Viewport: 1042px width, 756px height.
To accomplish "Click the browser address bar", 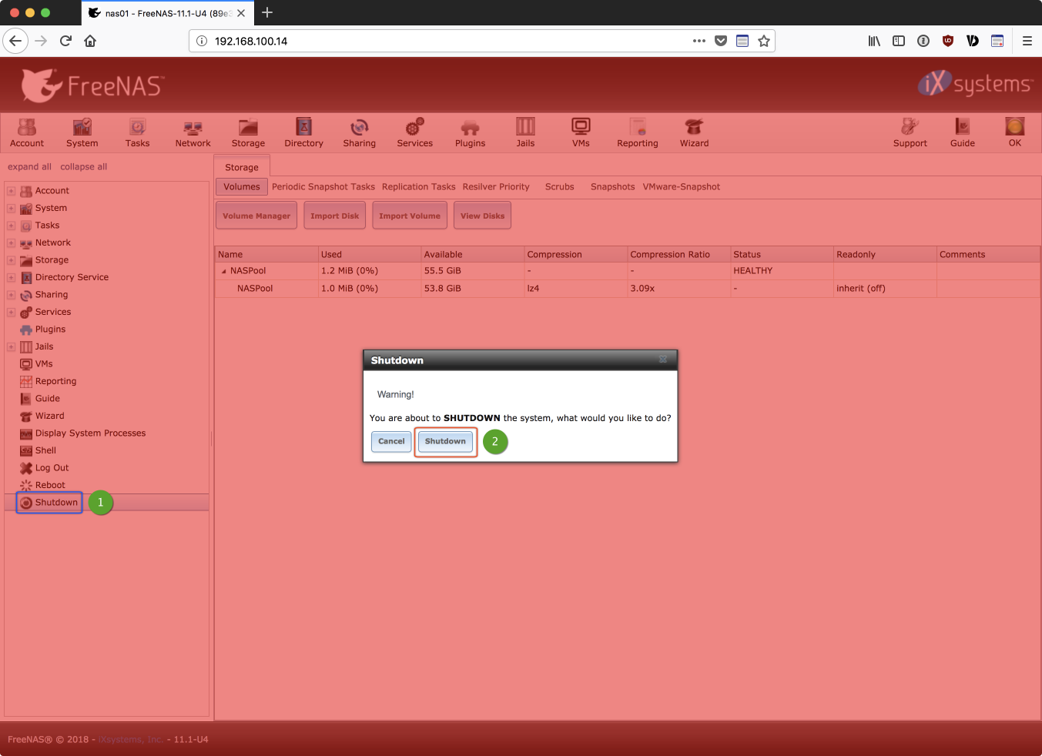I will click(x=447, y=42).
